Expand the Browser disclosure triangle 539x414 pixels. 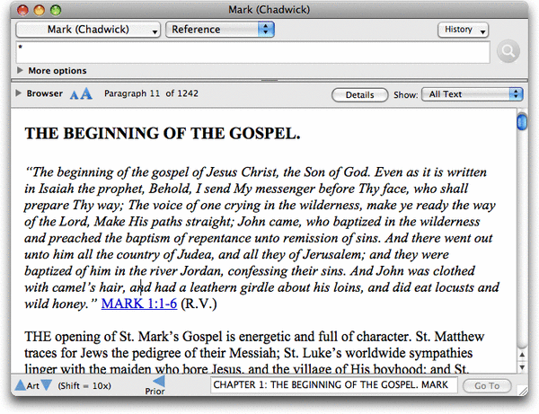click(x=18, y=93)
